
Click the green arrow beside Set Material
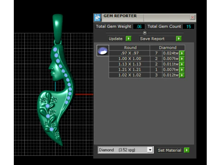click(186, 150)
